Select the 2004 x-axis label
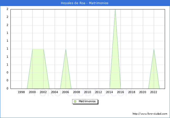 (55, 92)
